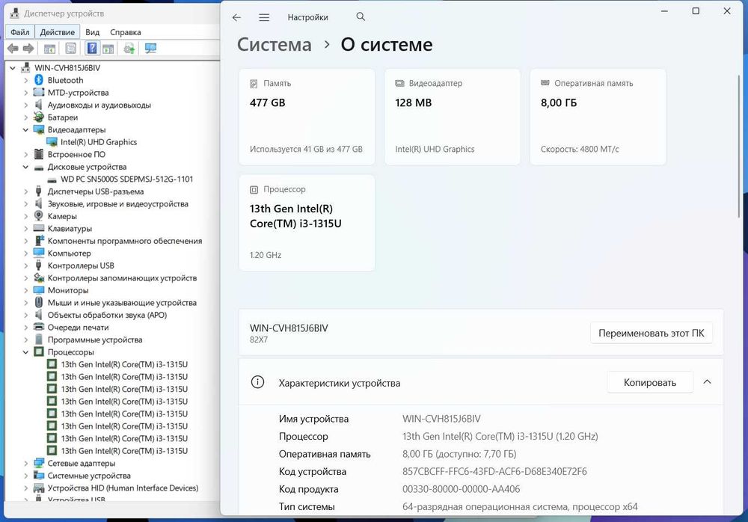748x522 pixels.
Task: Select Контроллеры запоминающих устройств tree item
Action: pos(122,278)
